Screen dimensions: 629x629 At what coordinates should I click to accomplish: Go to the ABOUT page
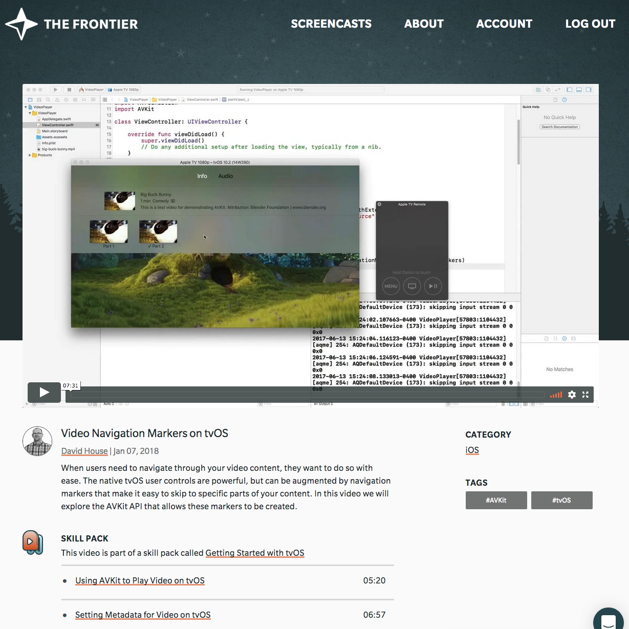(424, 24)
